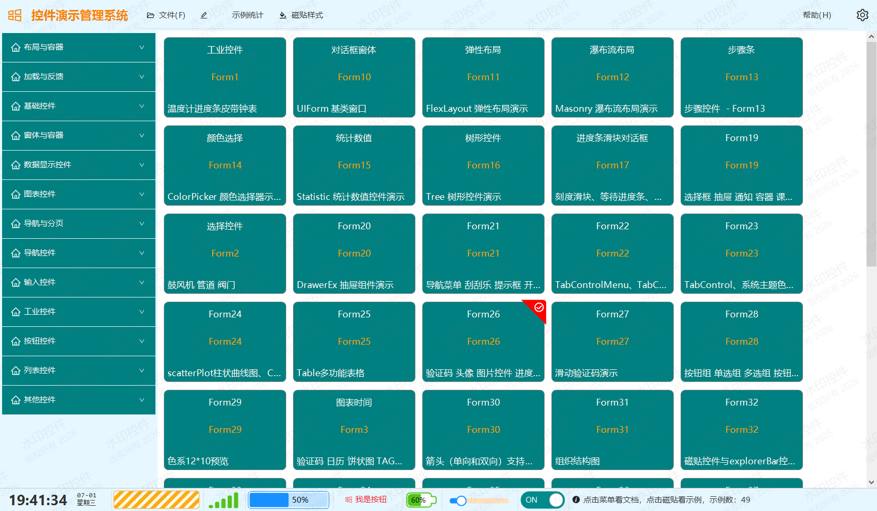Open the 文件(F) menu

tap(166, 15)
